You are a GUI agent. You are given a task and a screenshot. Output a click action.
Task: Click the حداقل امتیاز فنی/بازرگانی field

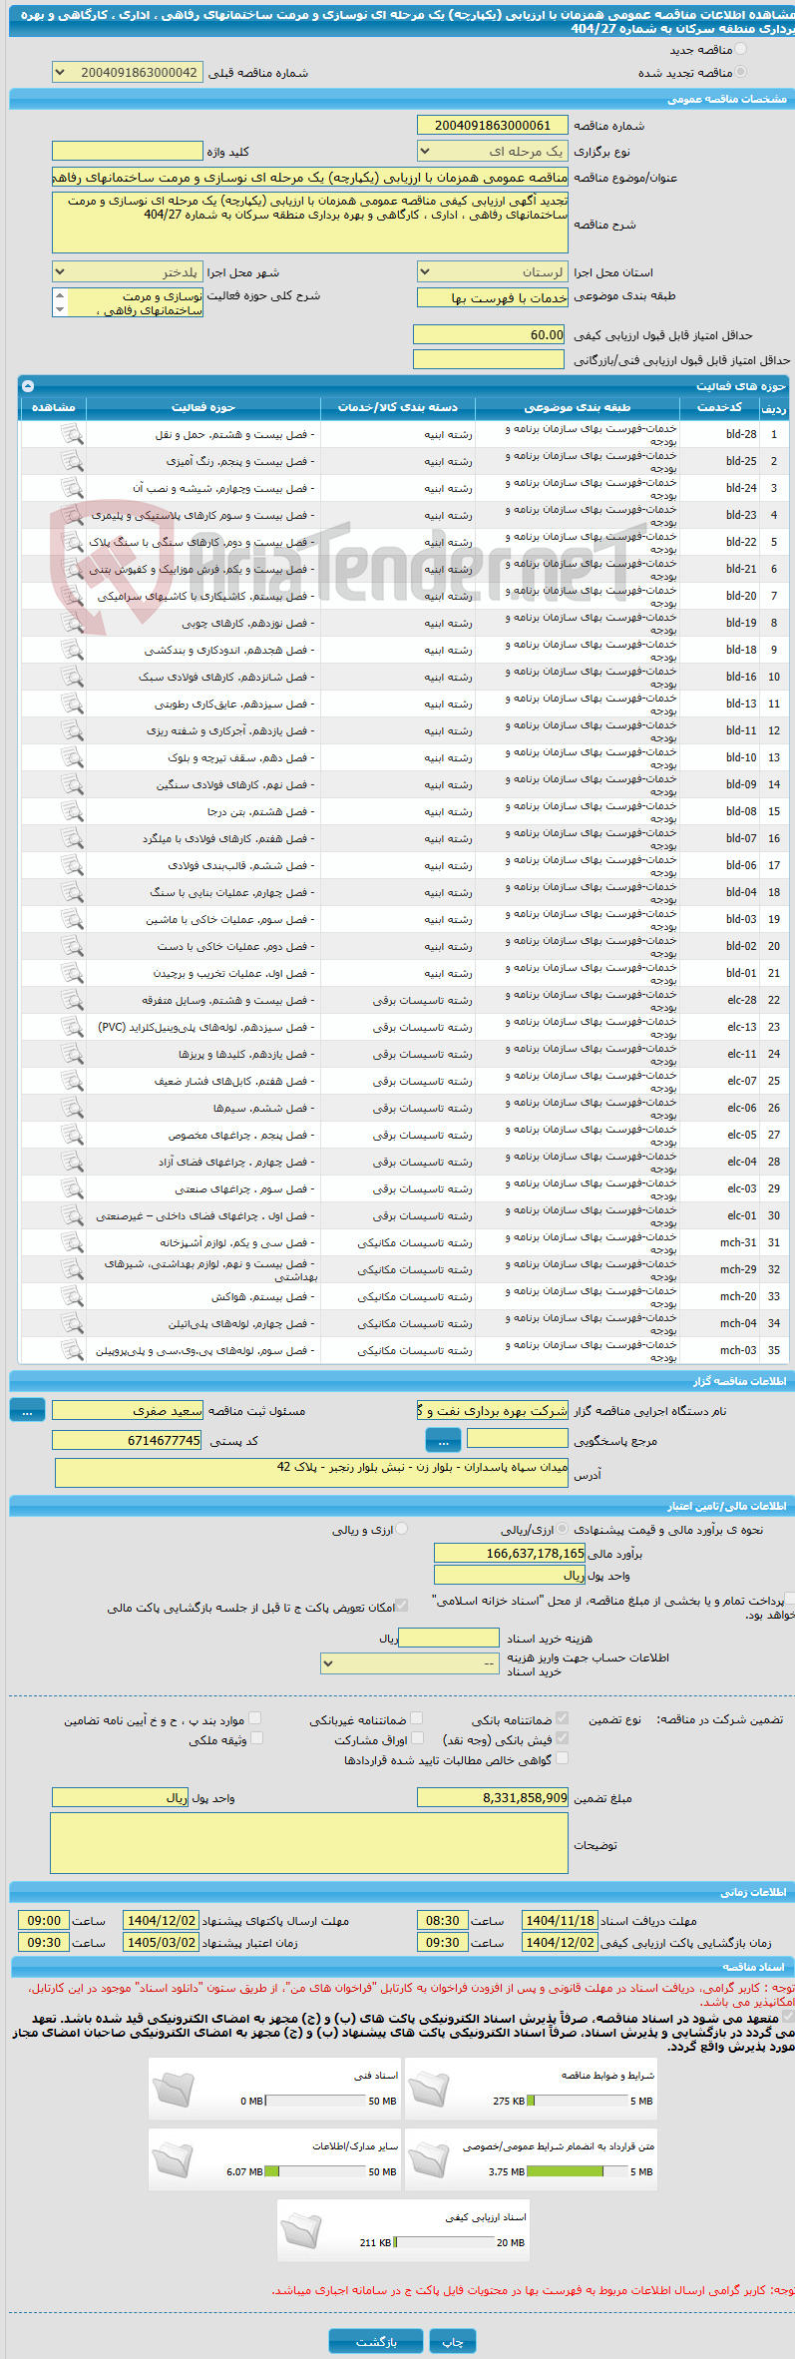click(489, 359)
